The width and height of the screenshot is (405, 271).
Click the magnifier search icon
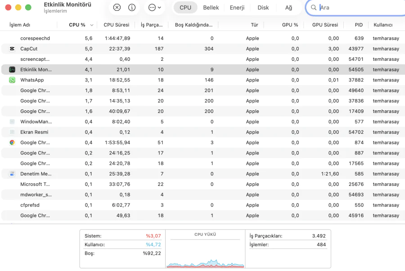click(314, 8)
